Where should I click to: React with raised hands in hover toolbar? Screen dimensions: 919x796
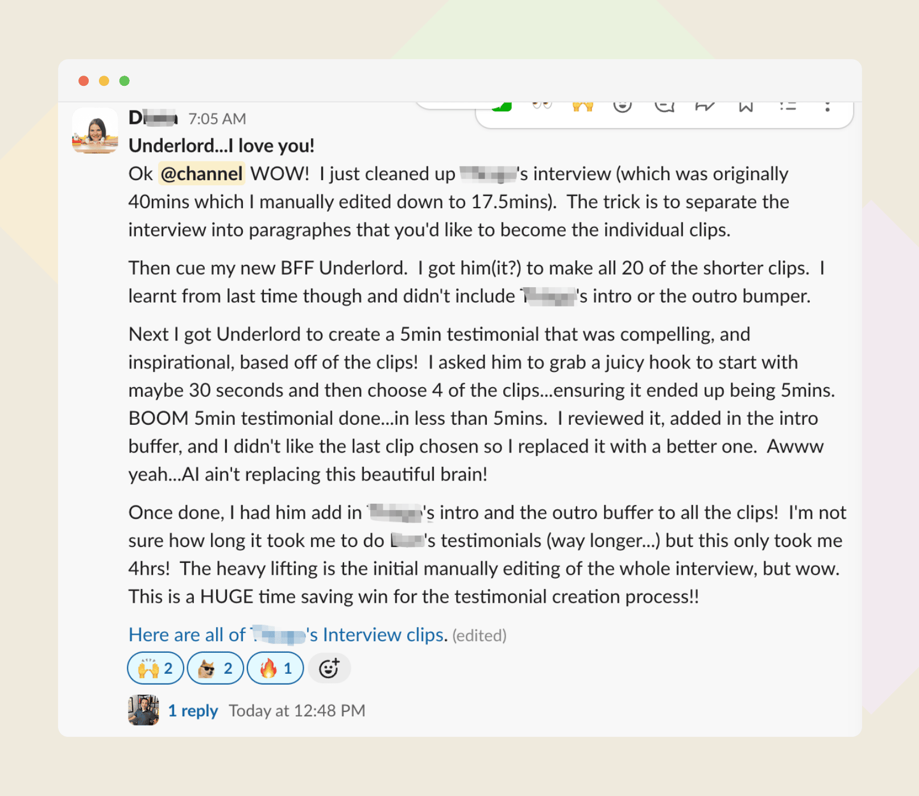pos(583,106)
